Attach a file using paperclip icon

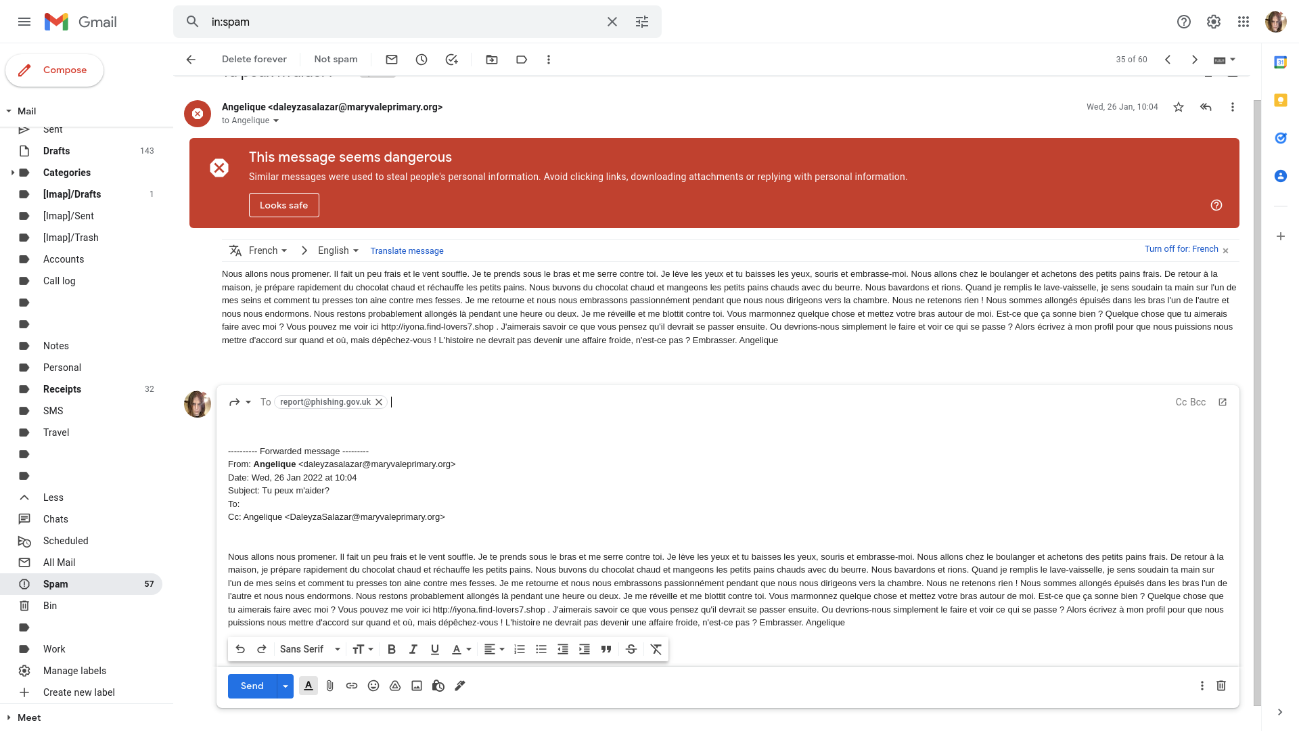(330, 686)
